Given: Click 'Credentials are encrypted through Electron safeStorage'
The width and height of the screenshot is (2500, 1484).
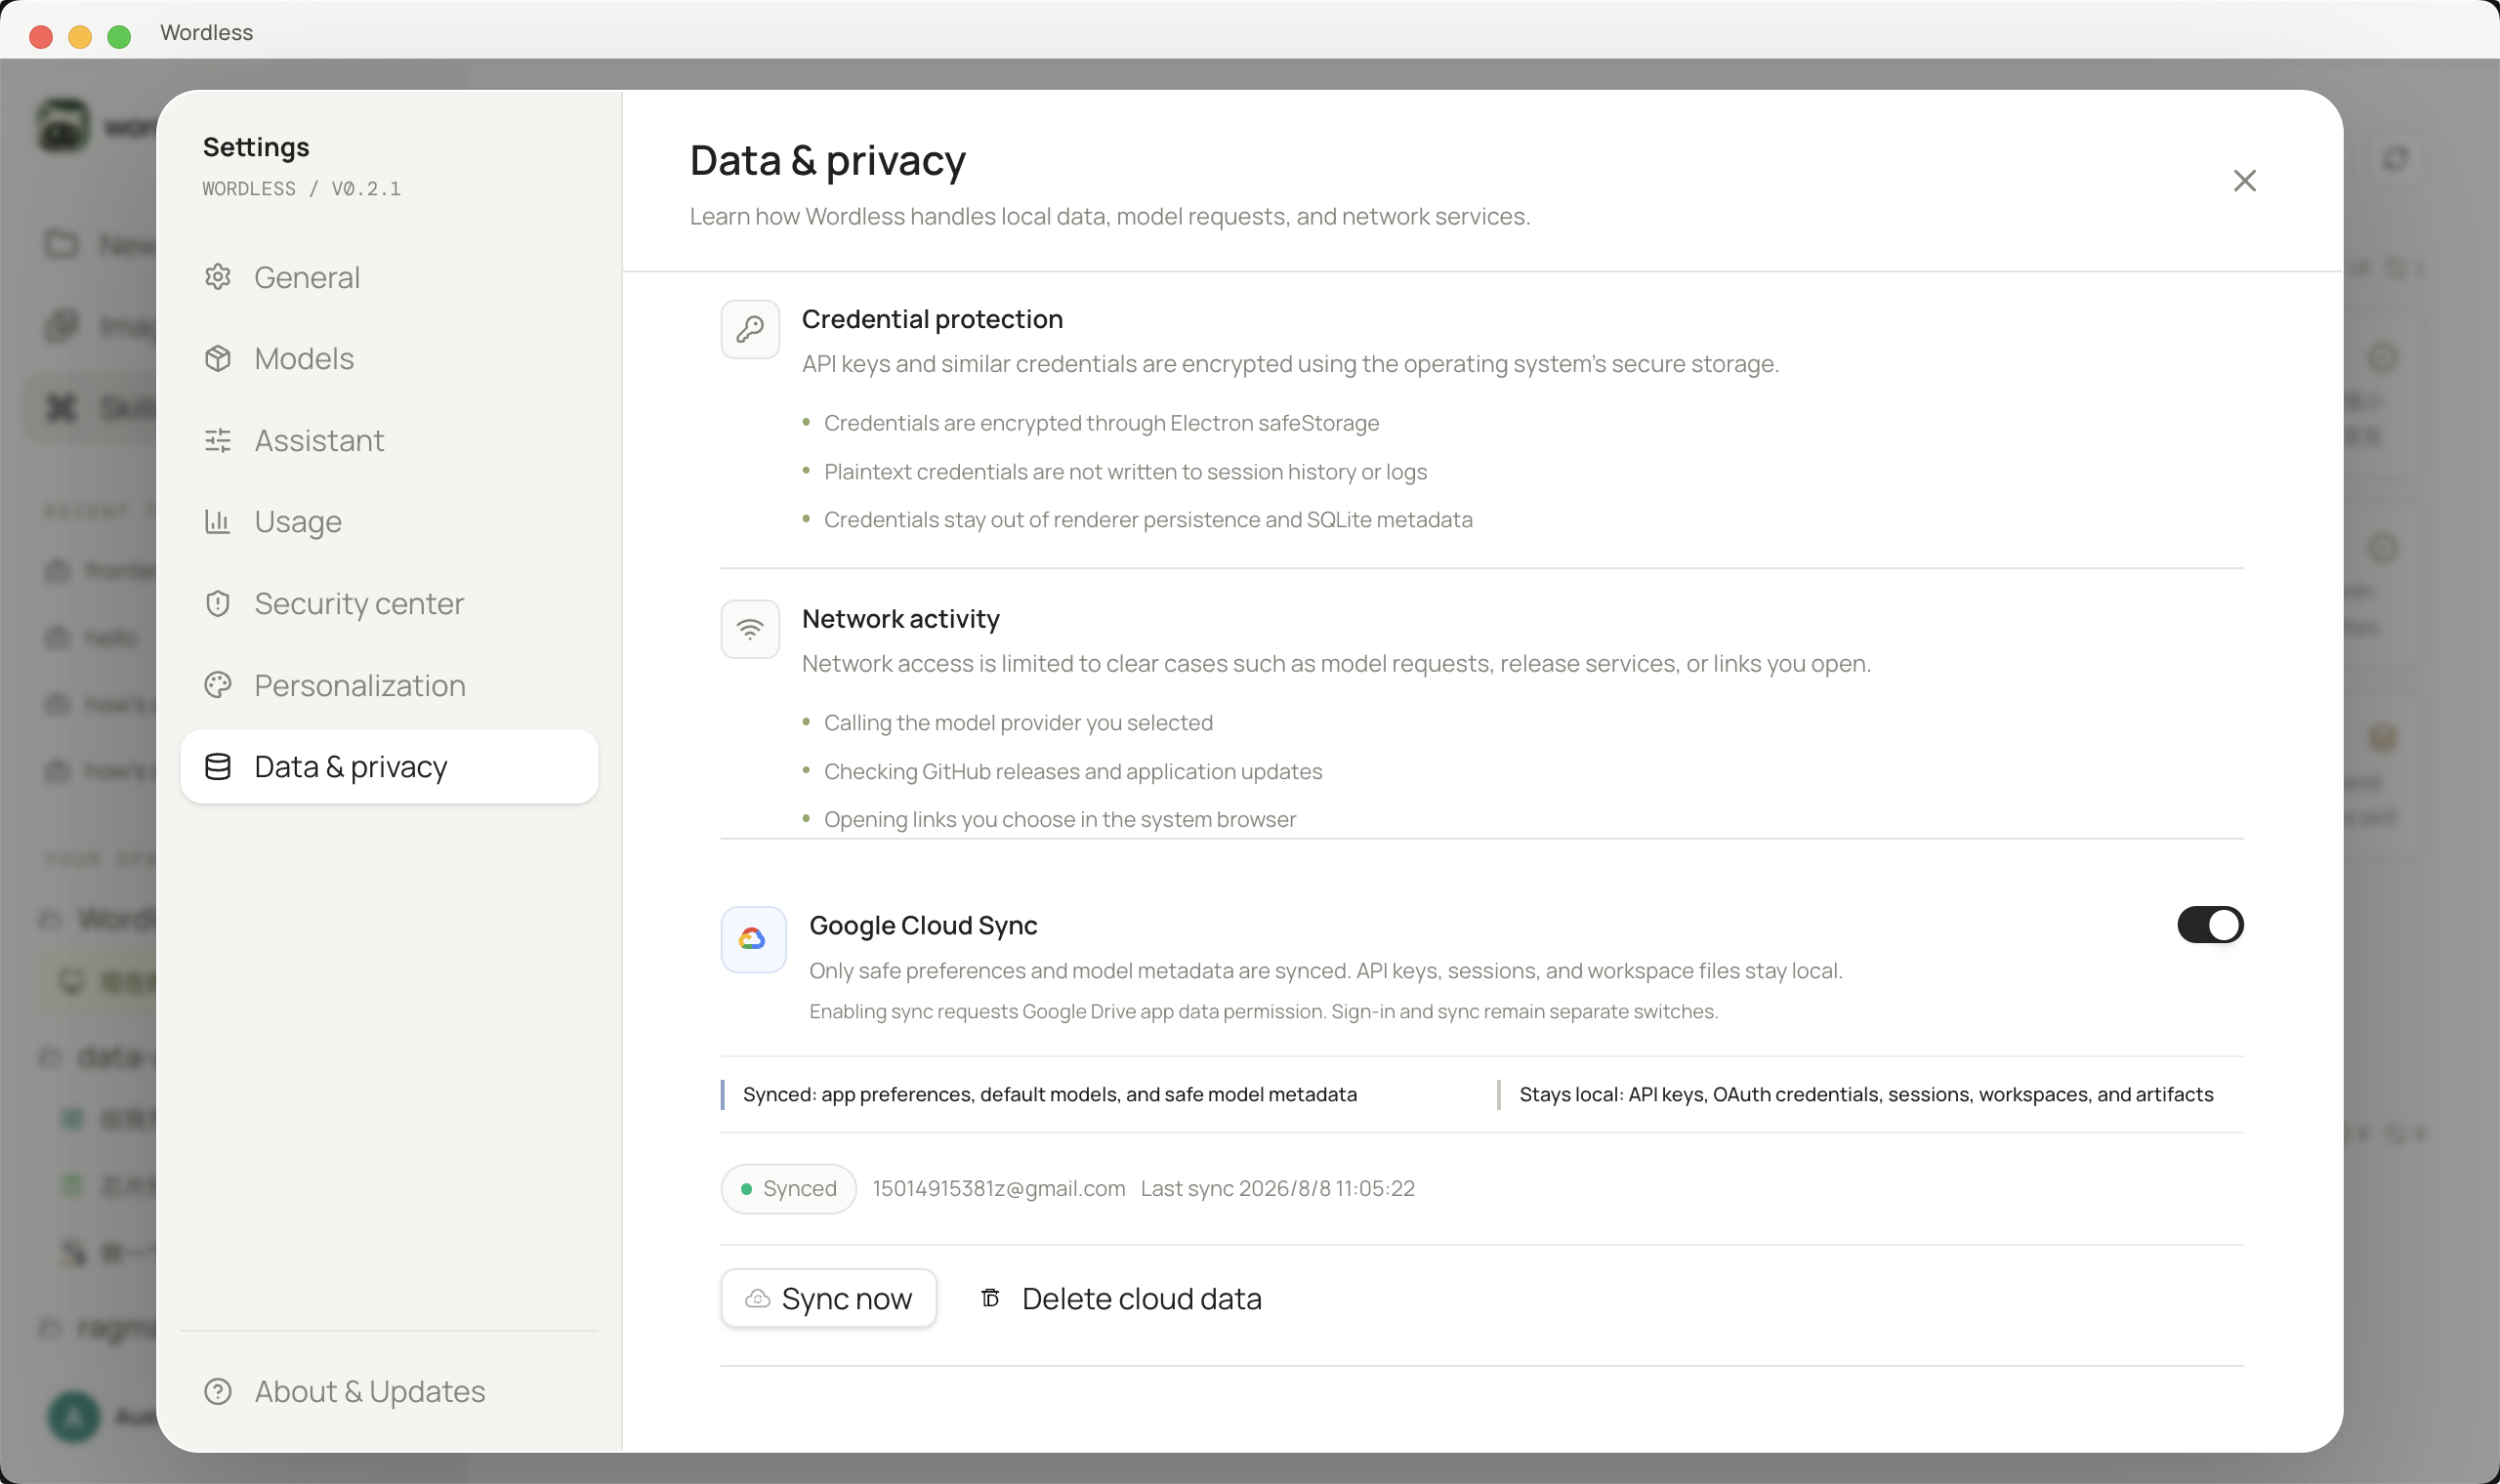Looking at the screenshot, I should (x=1101, y=423).
